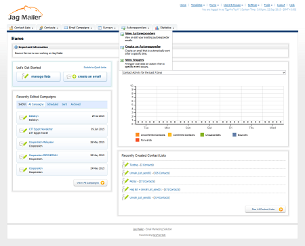Click the Help link
Viewport: 305px width, 246px height.
292,5
